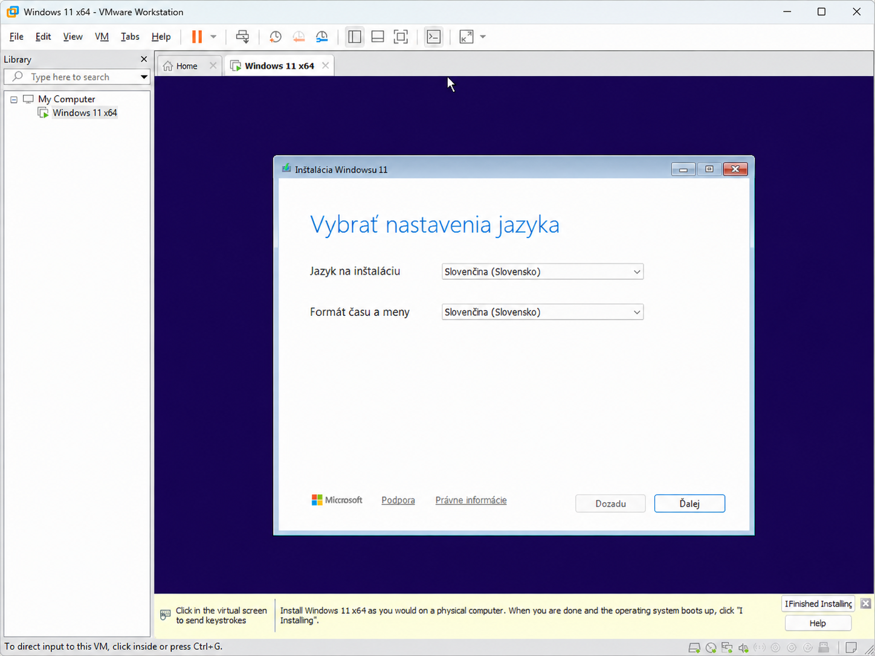Dismiss the yellow install hint bar

pos(866,603)
